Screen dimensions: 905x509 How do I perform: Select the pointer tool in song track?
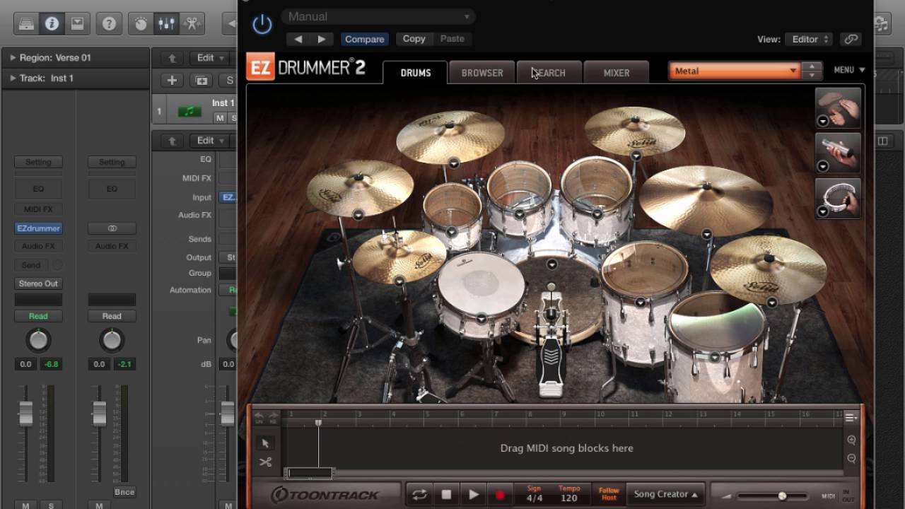coord(265,443)
